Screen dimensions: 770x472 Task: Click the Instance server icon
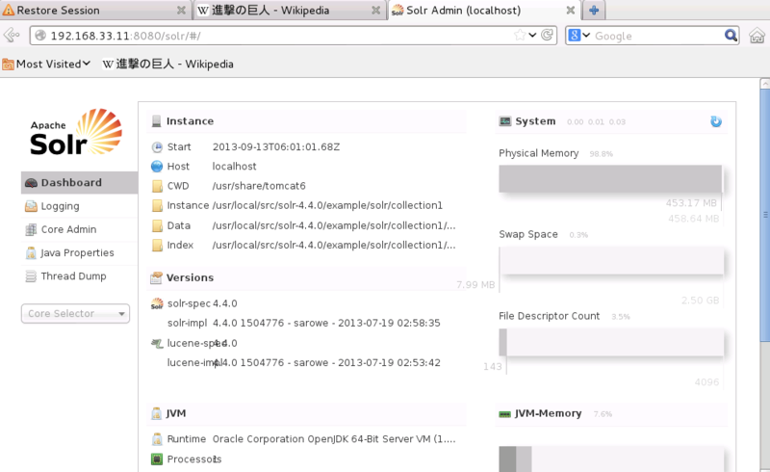[x=156, y=121]
